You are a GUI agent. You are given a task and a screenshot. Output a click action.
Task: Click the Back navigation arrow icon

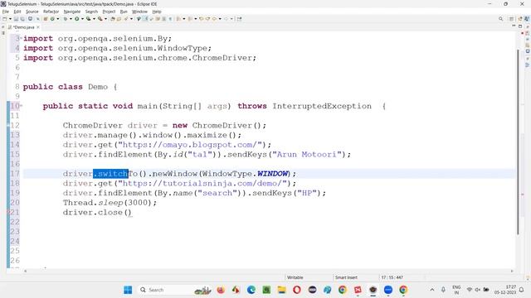[x=214, y=19]
